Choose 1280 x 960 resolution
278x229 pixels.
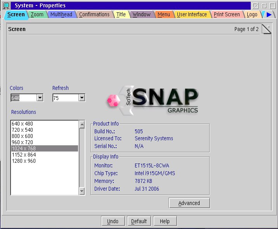pyautogui.click(x=24, y=161)
